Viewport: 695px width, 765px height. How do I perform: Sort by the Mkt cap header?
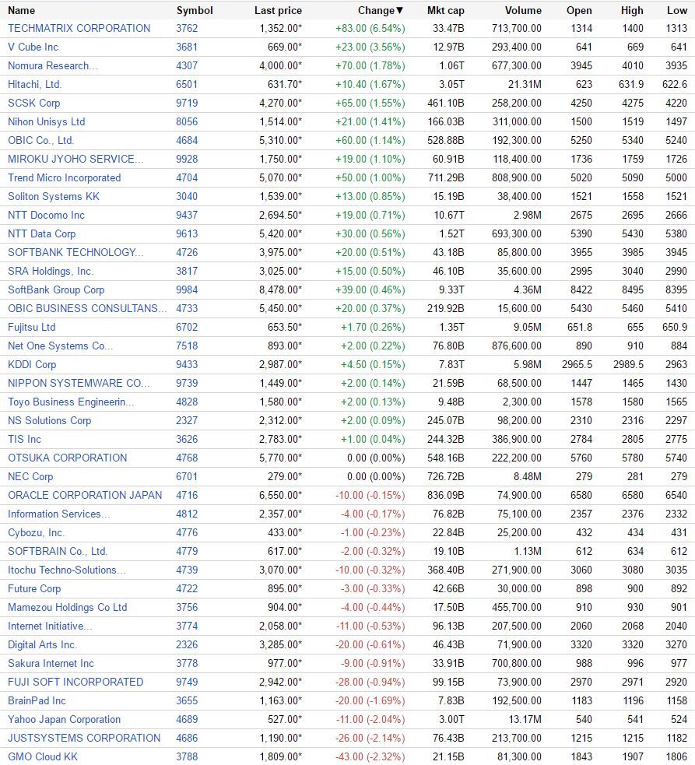click(x=445, y=10)
